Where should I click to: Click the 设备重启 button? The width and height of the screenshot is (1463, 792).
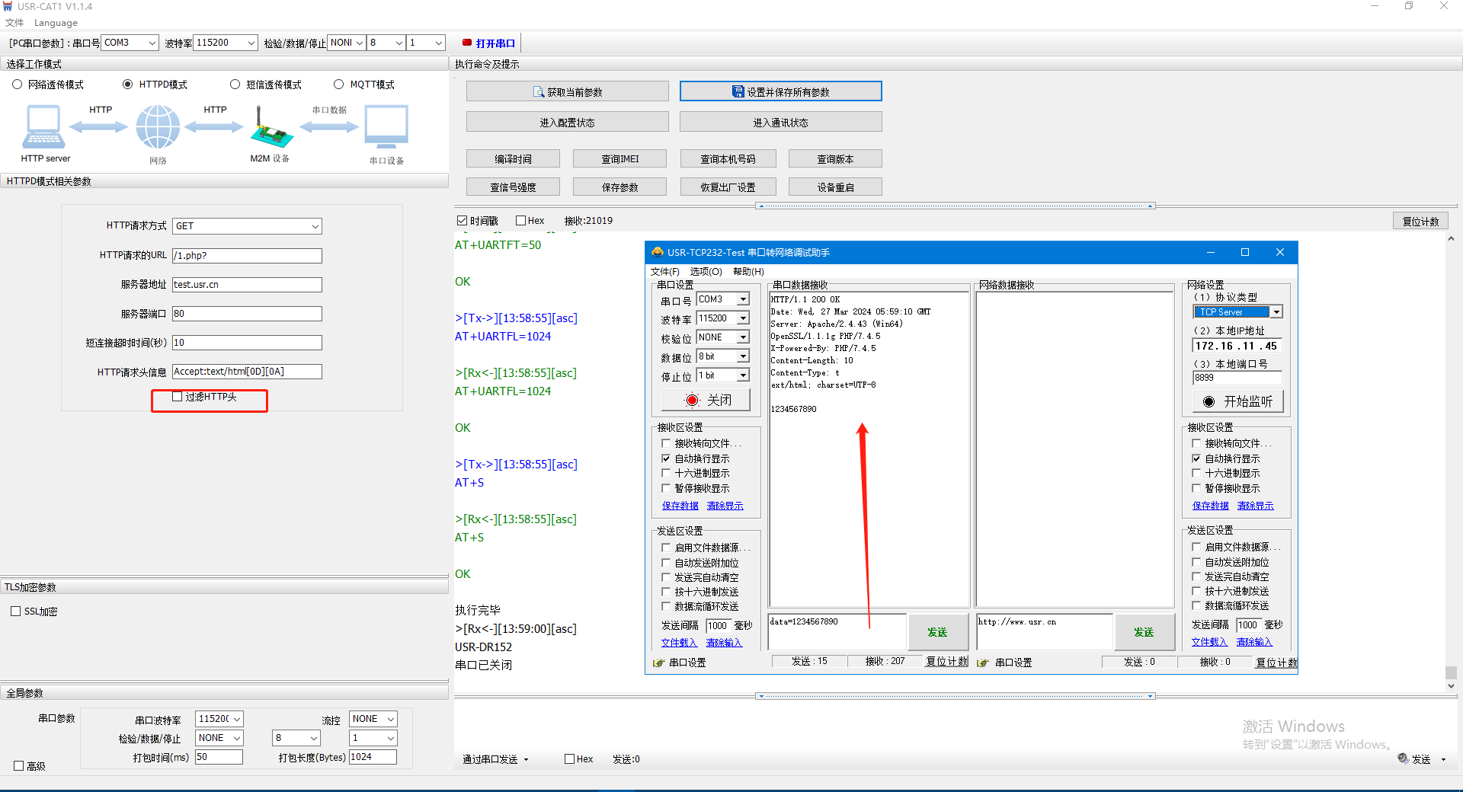coord(835,187)
